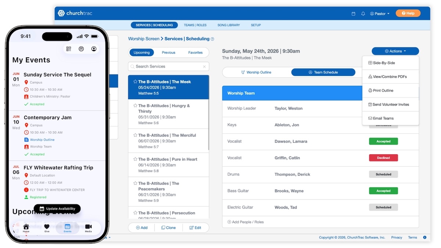Open the Pastor account dropdown
Screen dimensions: 441x248
point(380,14)
